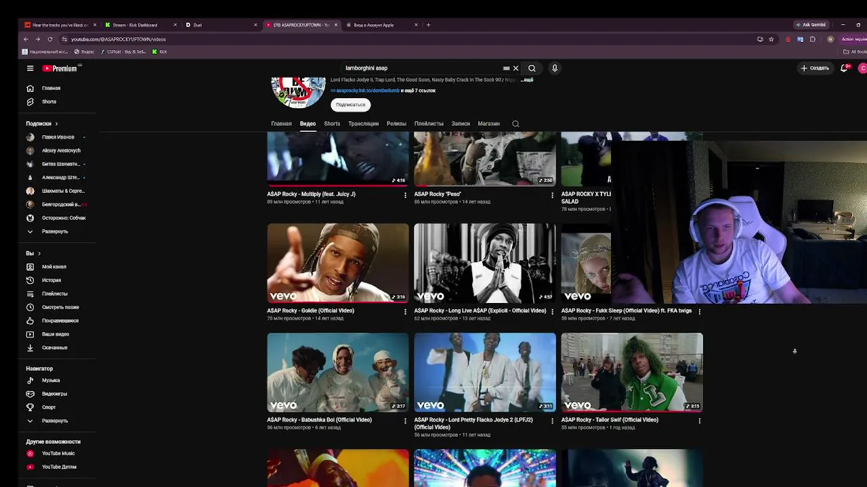The image size is (867, 487).
Task: Switch to the channel's Трансляции tab
Action: (x=363, y=124)
